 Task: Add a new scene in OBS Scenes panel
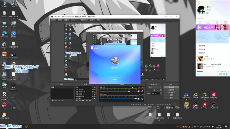click(x=53, y=101)
